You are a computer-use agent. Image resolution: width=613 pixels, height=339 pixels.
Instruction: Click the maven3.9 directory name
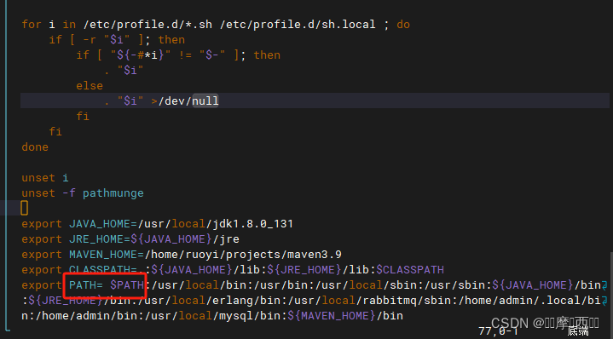coord(315,254)
